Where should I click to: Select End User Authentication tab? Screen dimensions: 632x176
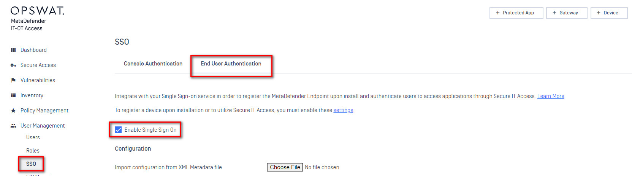[231, 64]
